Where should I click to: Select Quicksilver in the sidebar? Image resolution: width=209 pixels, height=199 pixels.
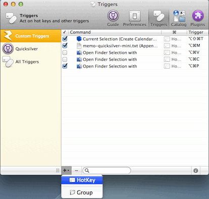(x=31, y=49)
